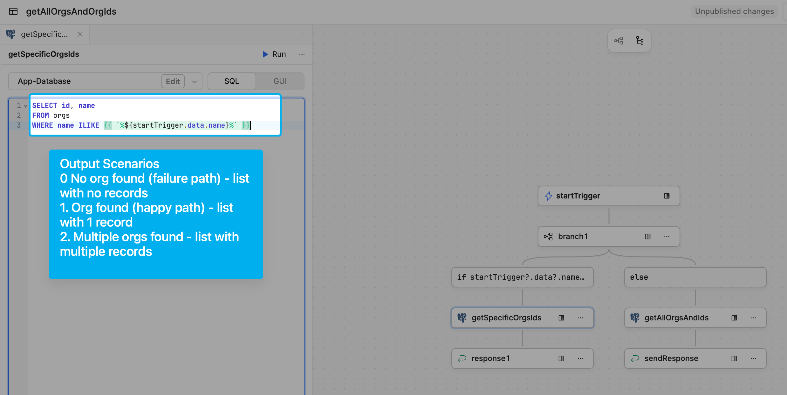Image resolution: width=787 pixels, height=395 pixels.
Task: Click panel icon on sendResponse node
Action: (734, 358)
